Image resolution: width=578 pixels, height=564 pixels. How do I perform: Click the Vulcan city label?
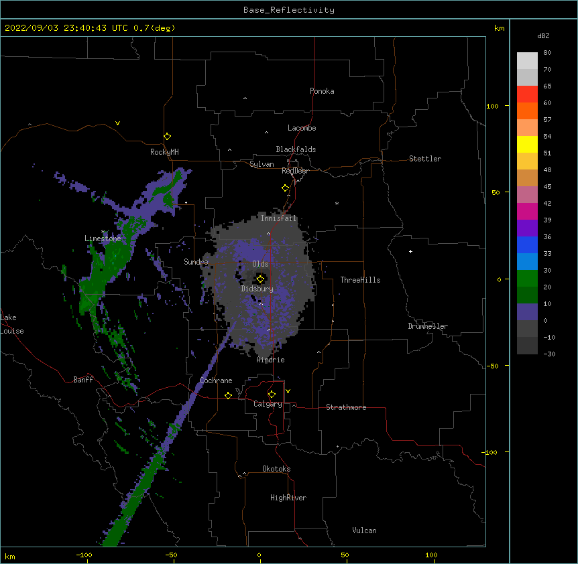pos(364,531)
